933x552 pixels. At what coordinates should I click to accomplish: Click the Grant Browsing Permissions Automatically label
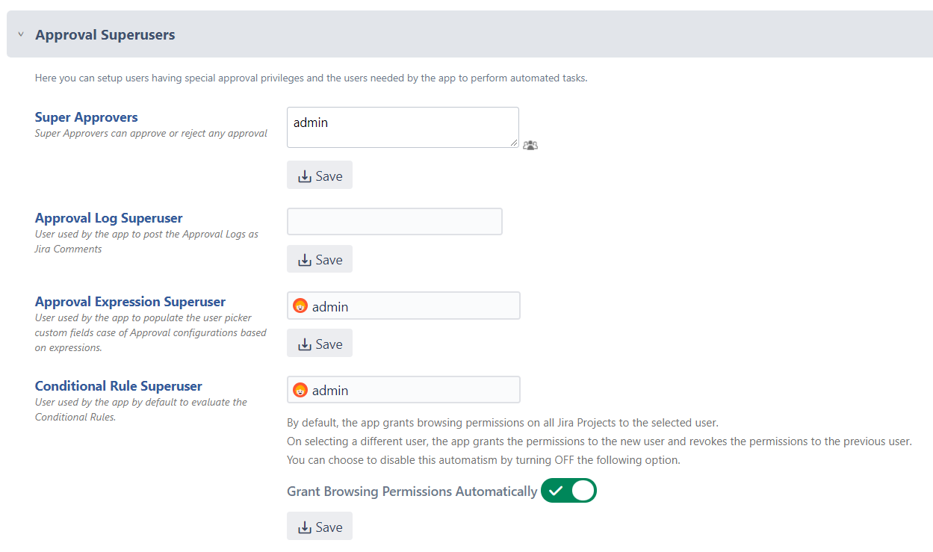[412, 491]
